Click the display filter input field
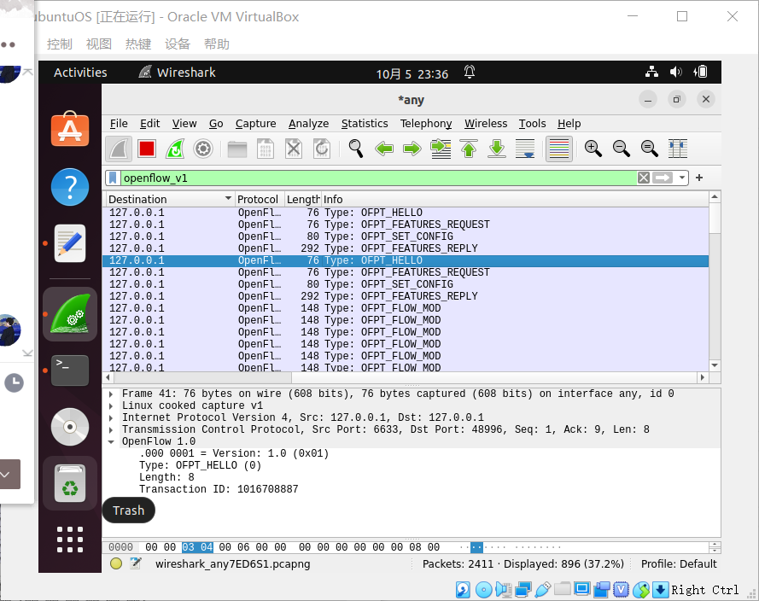The width and height of the screenshot is (759, 601). pos(376,178)
